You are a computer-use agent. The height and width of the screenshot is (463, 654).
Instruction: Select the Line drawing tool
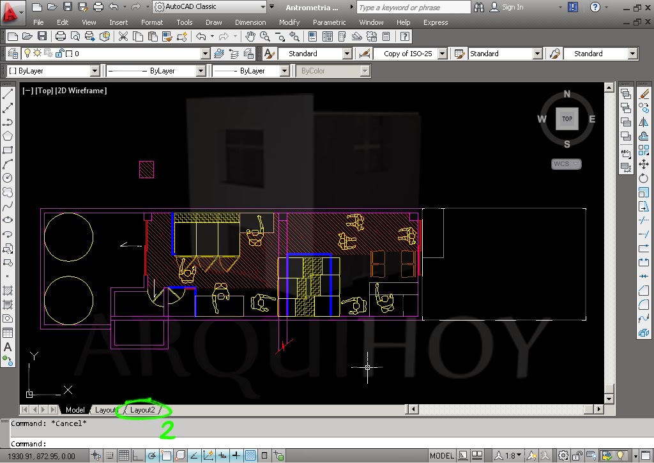coord(8,93)
